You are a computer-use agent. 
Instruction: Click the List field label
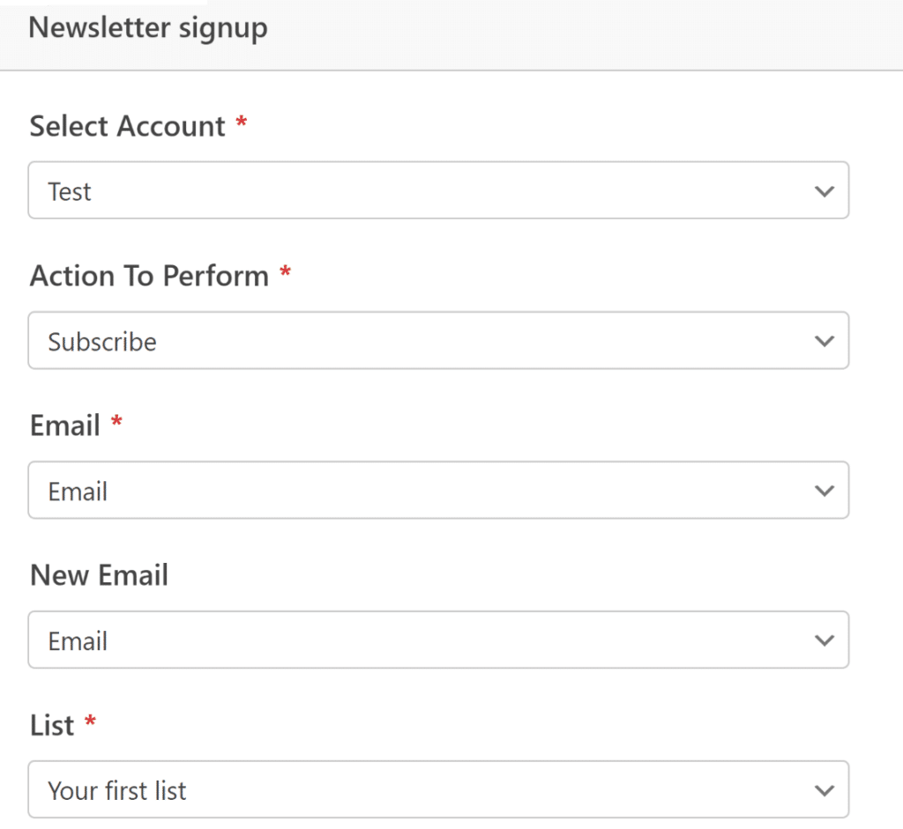click(x=52, y=726)
